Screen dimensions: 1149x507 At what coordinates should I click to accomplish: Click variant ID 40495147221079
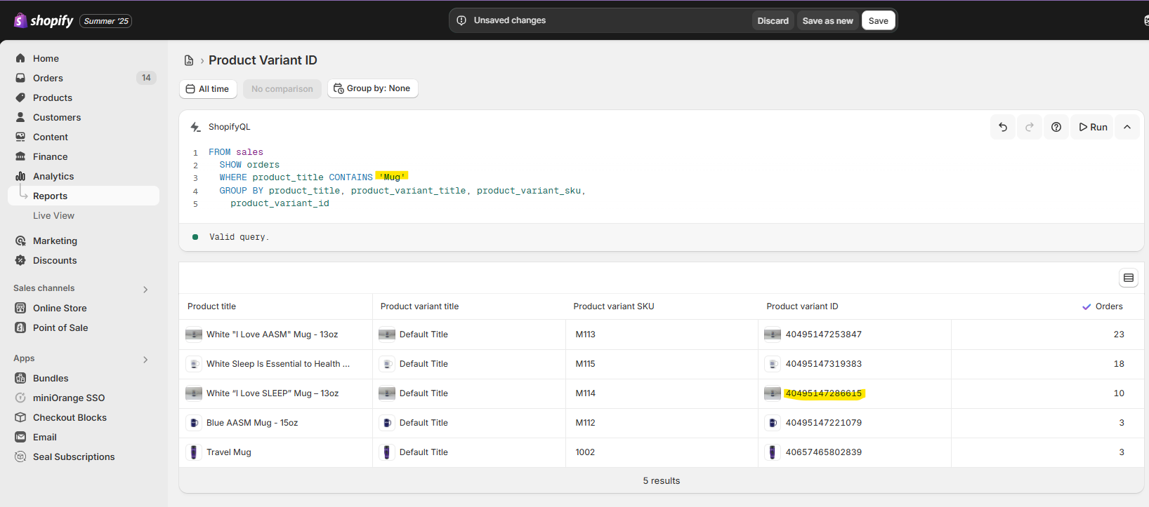coord(823,423)
